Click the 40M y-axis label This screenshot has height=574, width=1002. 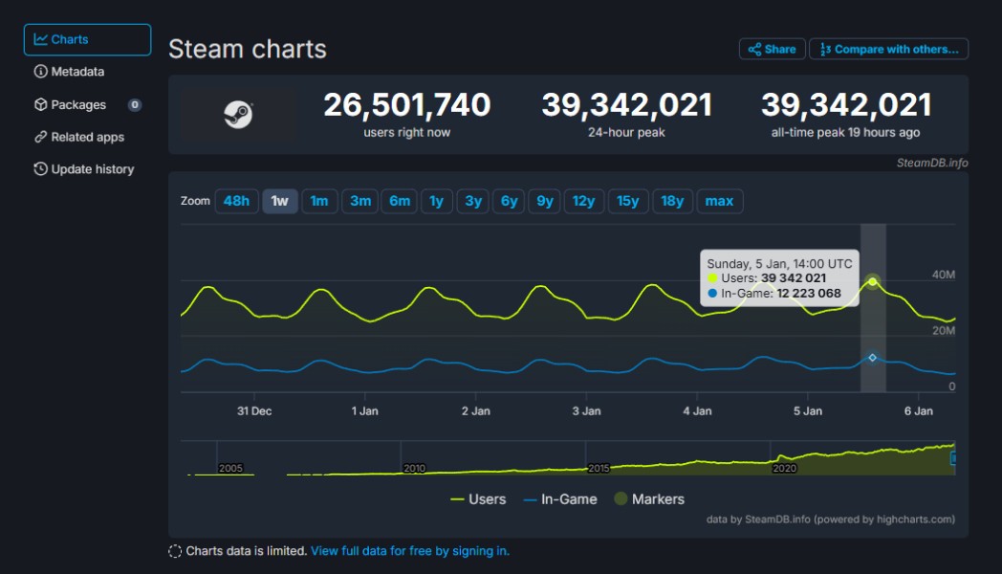(944, 275)
